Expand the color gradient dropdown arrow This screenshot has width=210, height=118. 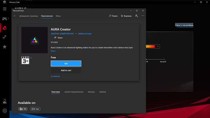tap(157, 46)
